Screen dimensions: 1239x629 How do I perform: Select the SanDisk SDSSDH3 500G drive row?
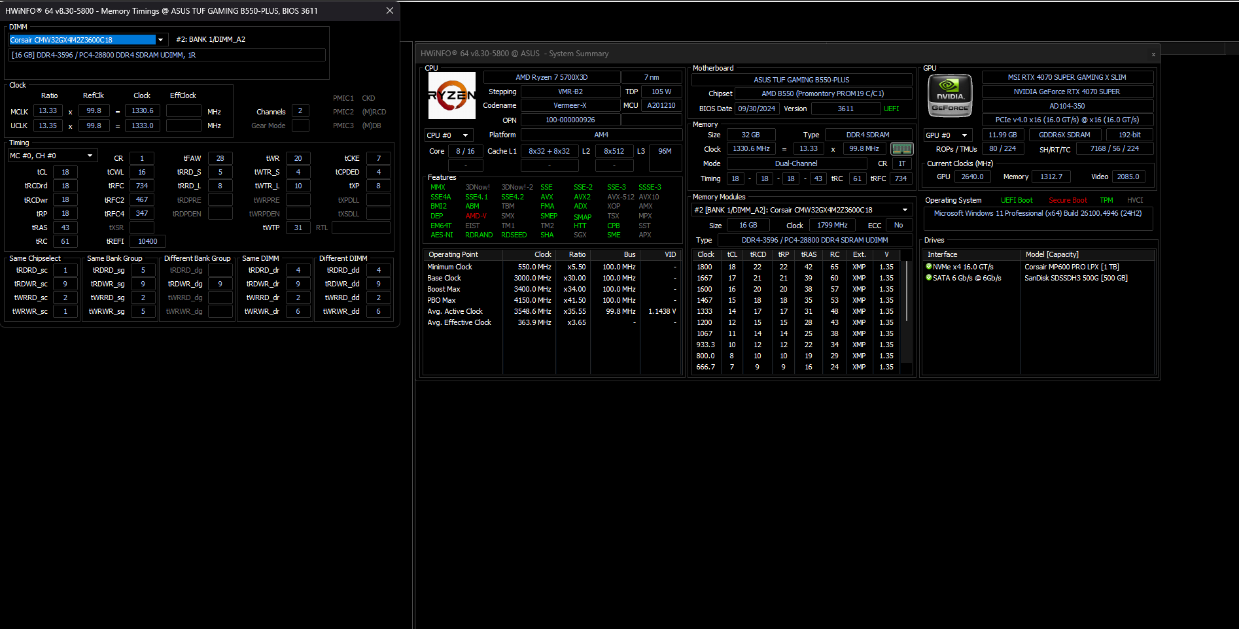click(1038, 278)
